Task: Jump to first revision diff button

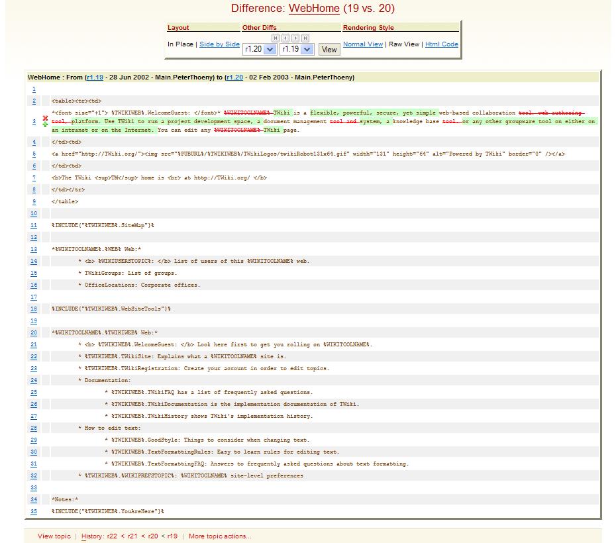Action: point(276,38)
